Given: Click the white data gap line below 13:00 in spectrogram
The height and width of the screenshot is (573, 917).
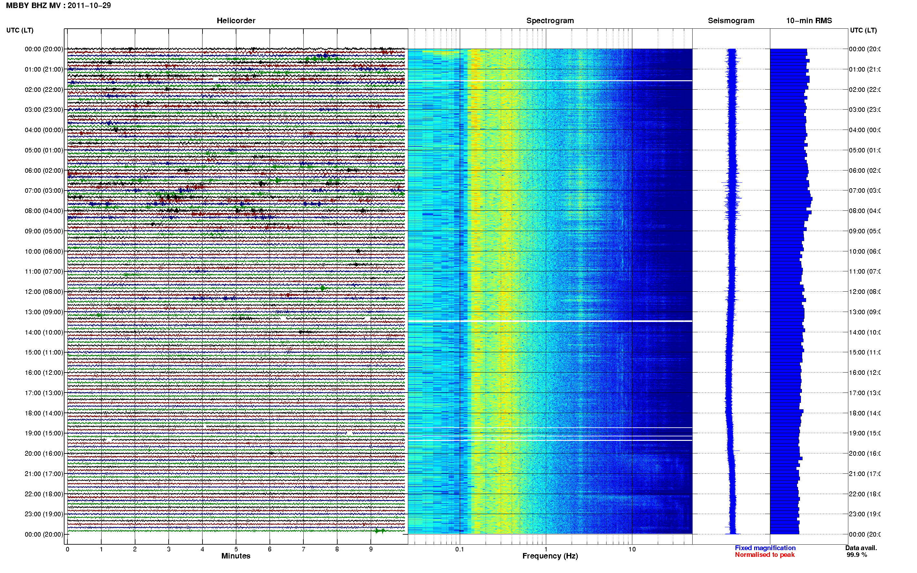Looking at the screenshot, I should (x=550, y=321).
